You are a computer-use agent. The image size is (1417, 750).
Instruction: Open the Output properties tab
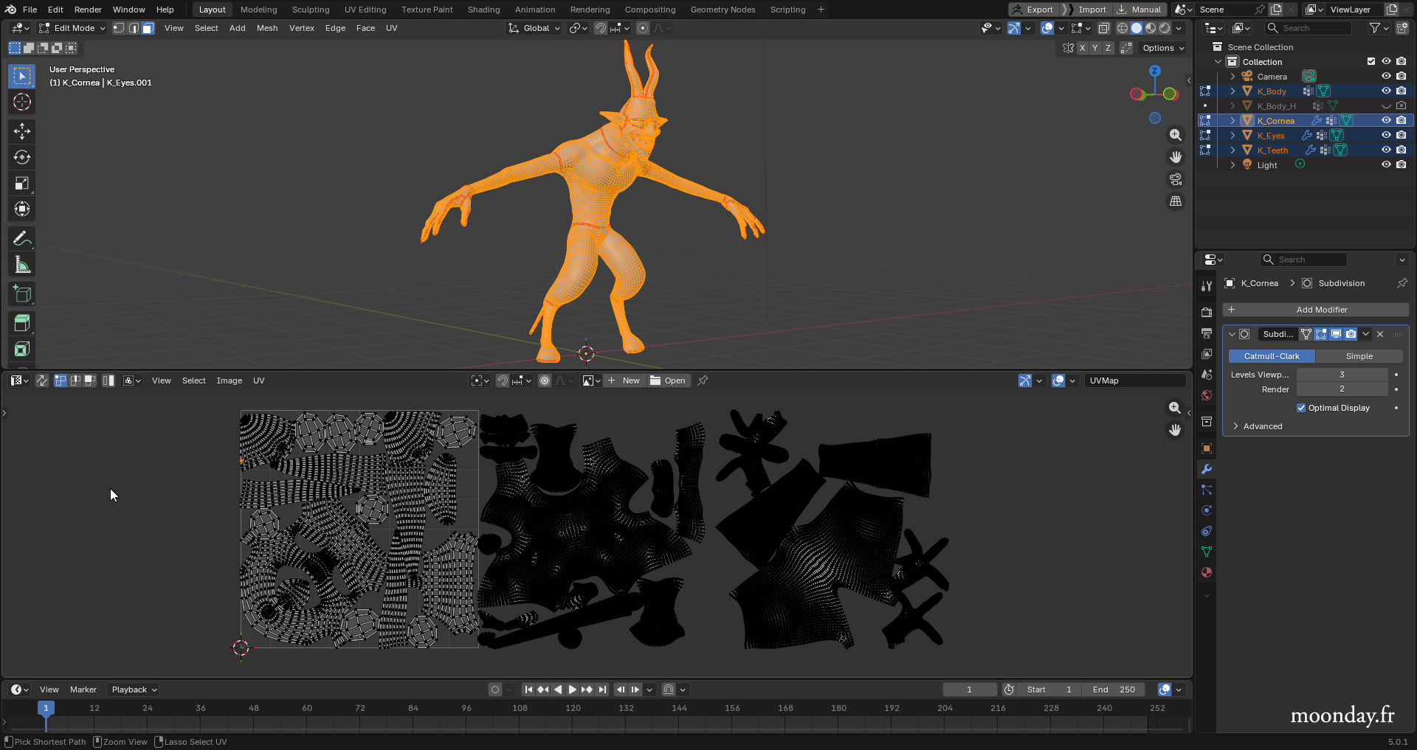click(x=1207, y=333)
